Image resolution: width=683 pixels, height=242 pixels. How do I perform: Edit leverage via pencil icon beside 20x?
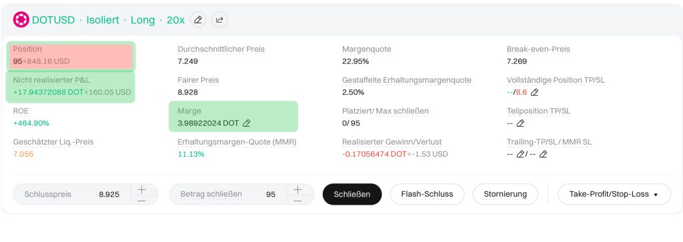point(198,19)
